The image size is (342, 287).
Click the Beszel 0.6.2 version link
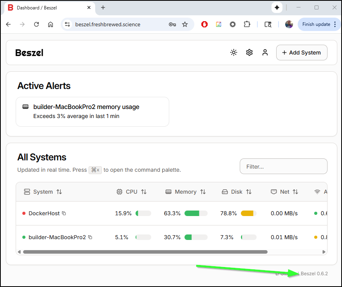click(314, 274)
